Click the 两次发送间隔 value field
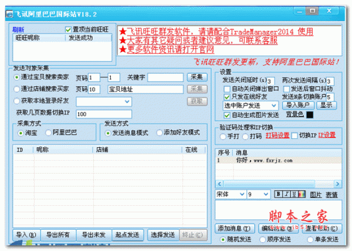Viewport: 352px width, 251px height. point(330,81)
